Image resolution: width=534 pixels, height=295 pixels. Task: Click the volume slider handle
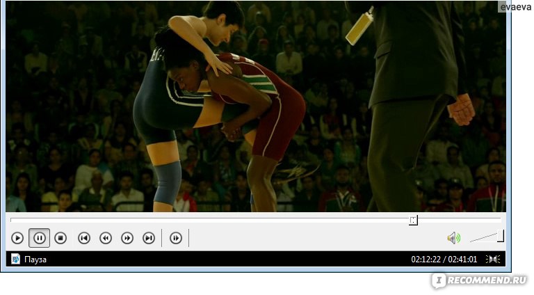(501, 236)
